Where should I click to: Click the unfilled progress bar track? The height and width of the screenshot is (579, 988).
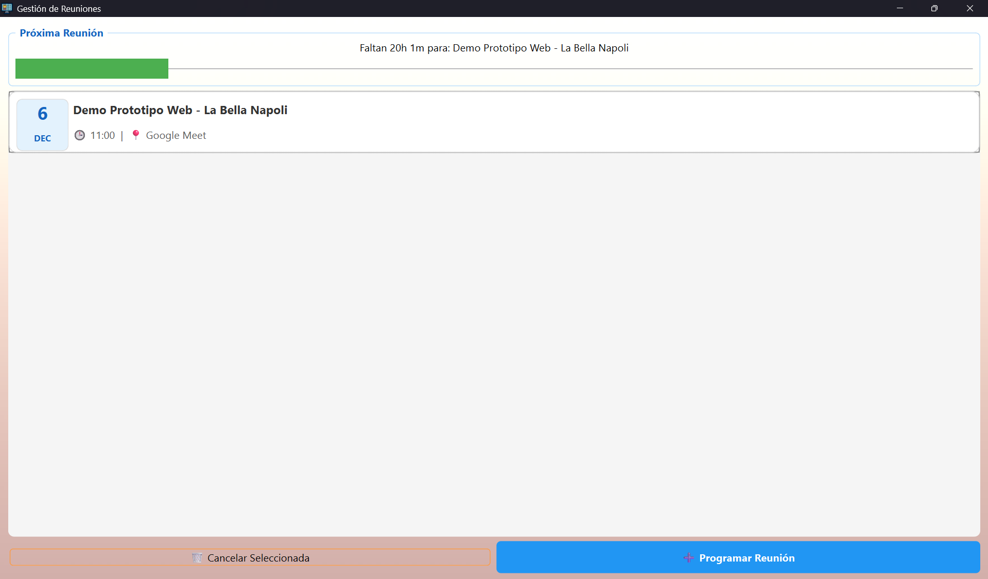point(566,68)
